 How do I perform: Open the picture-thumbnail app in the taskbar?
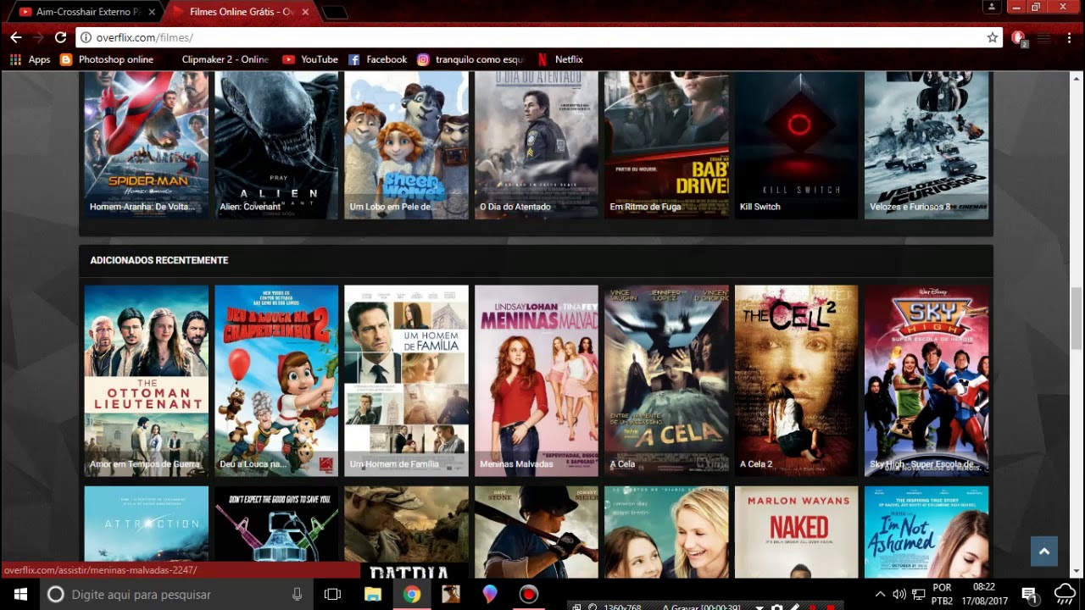pos(451,594)
